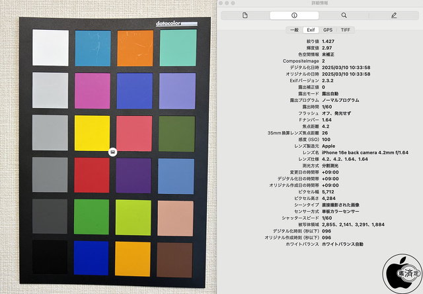Open the document (file info) inspector icon

pos(245,15)
